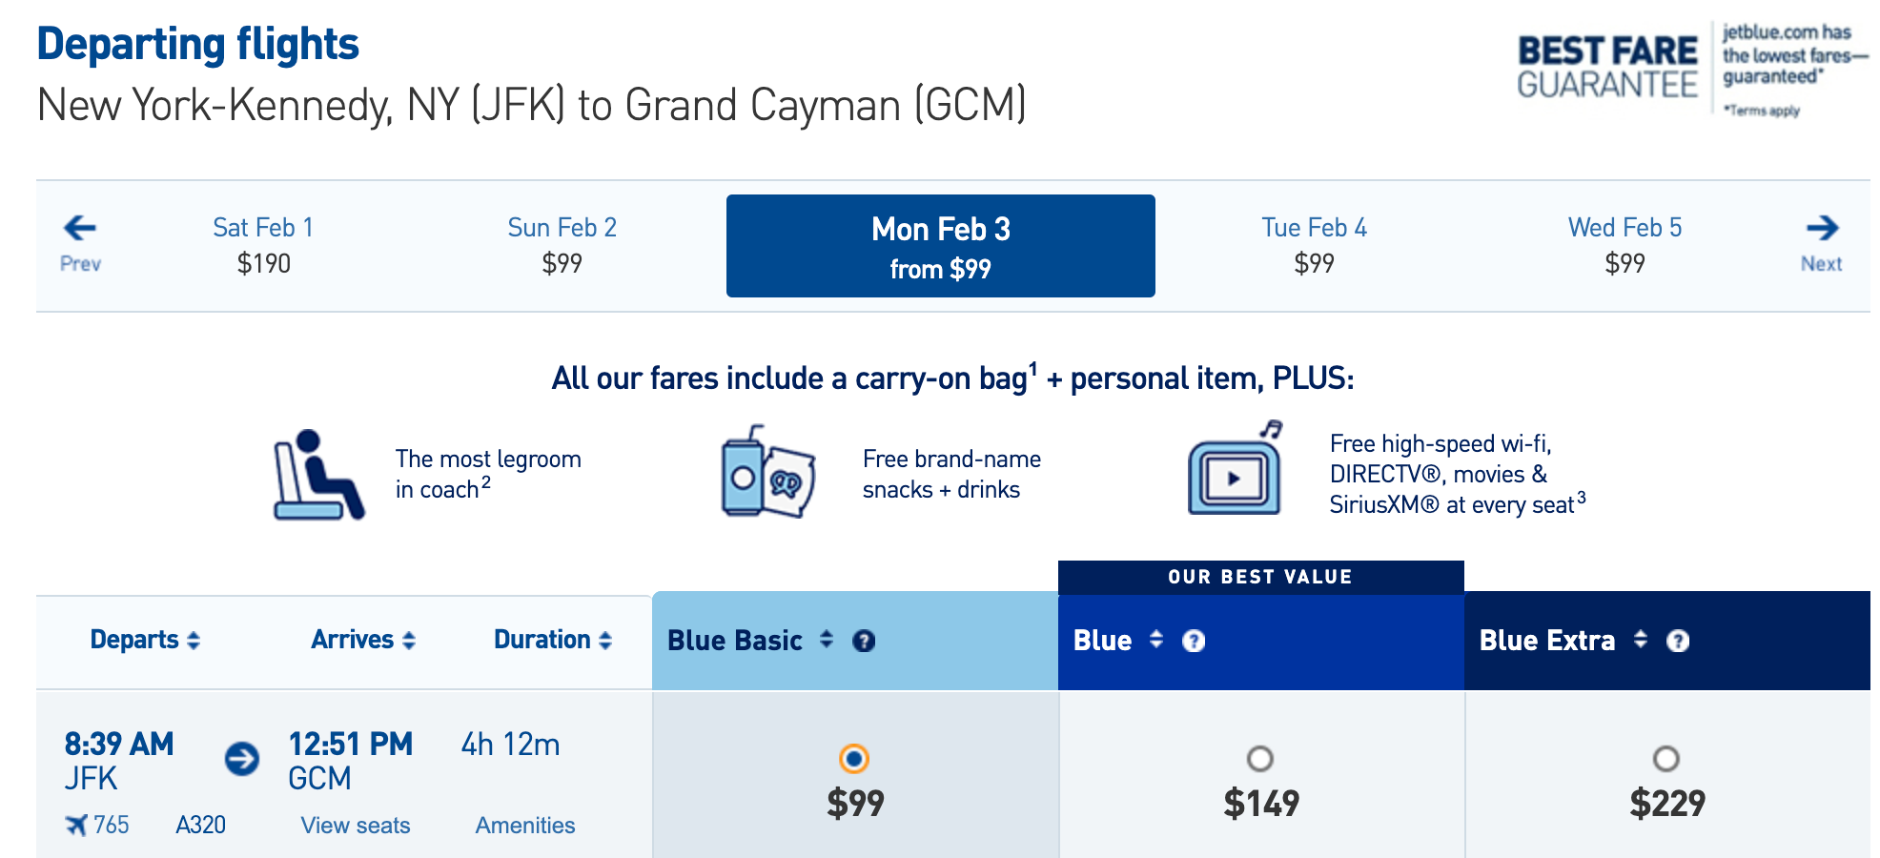Click the Prev dates arrow icon
The width and height of the screenshot is (1880, 858).
point(80,228)
